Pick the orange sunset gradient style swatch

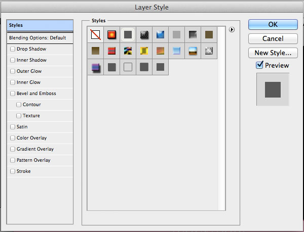(x=160, y=51)
